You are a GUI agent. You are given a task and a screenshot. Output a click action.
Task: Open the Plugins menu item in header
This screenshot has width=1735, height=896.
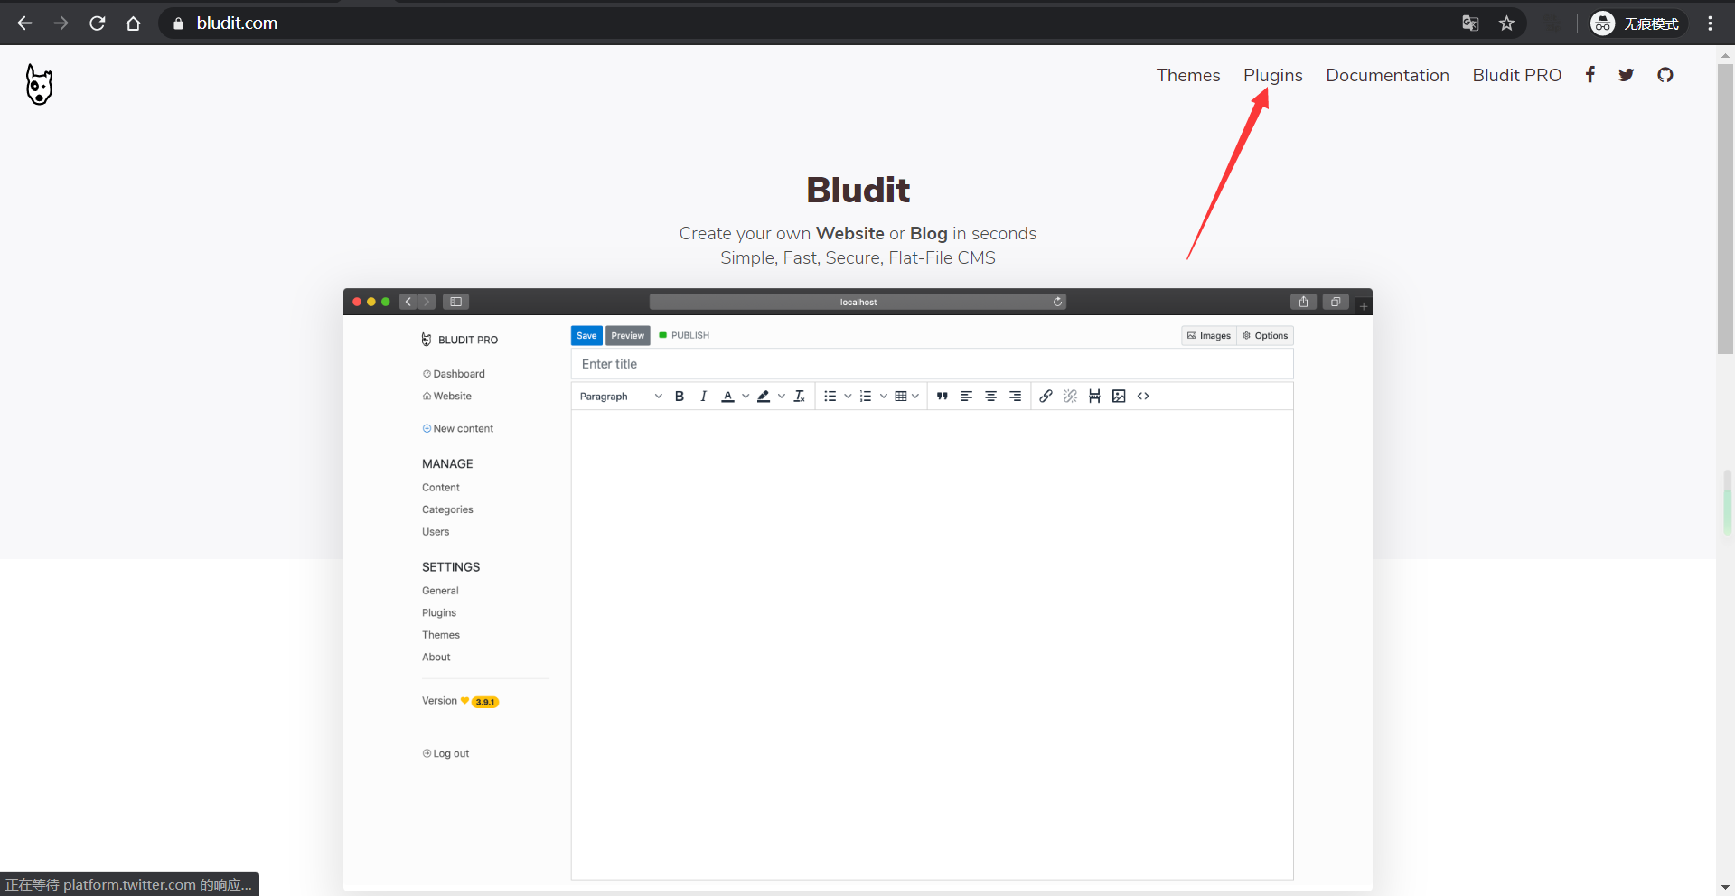point(1272,75)
